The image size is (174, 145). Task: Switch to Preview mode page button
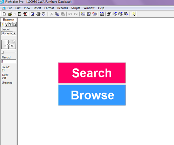(x=14, y=24)
